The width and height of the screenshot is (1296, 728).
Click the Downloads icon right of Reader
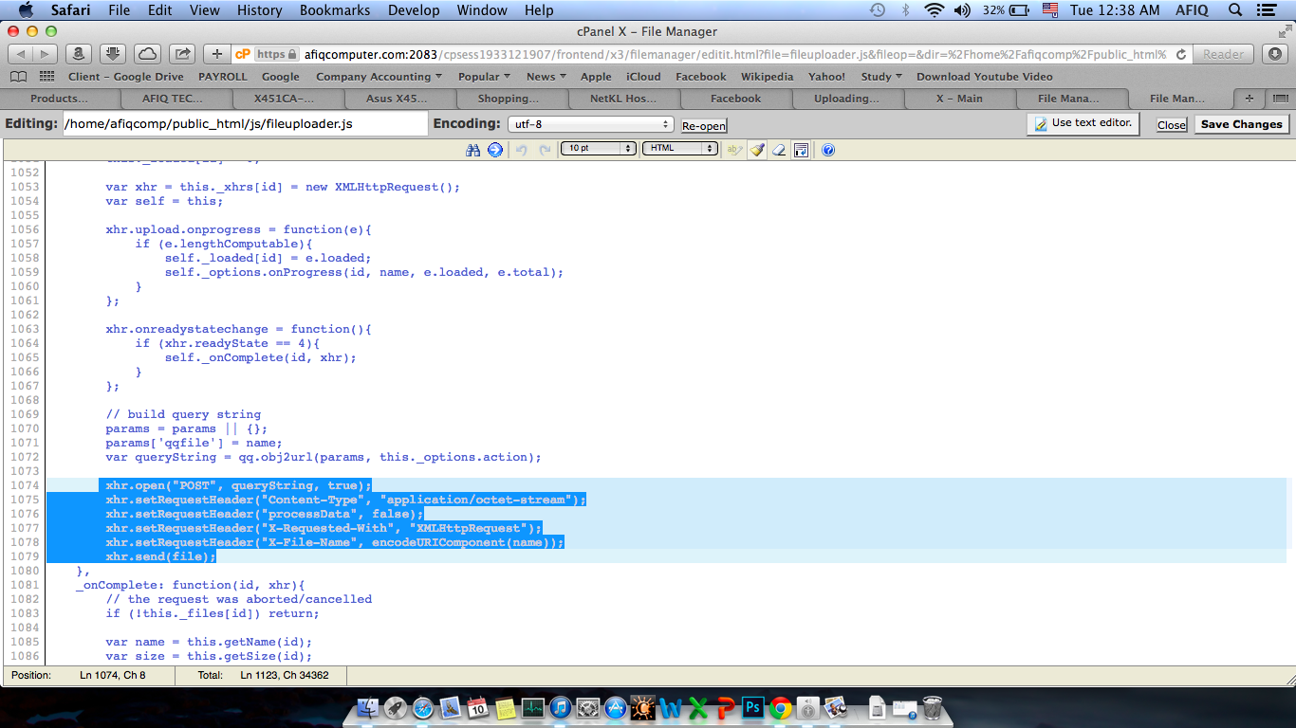[1276, 54]
